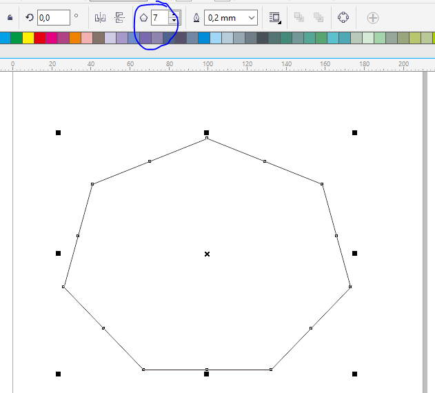
Task: Click the bottom-right selection handle
Action: click(x=354, y=374)
